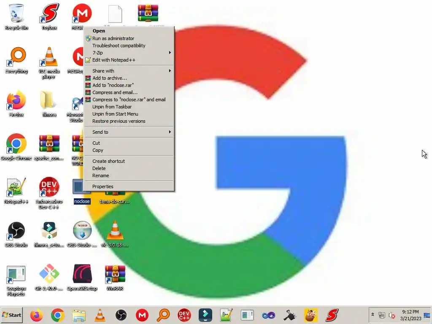The height and width of the screenshot is (324, 432).
Task: Select Run as administrator
Action: pos(129,38)
